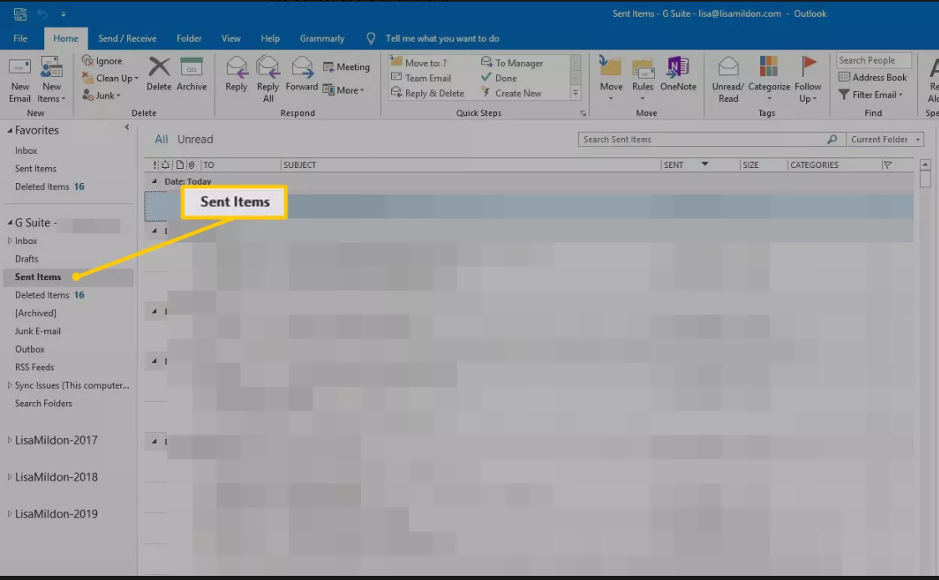Open the Customize Quick Access Toolbar dropdown
Image resolution: width=939 pixels, height=580 pixels.
[x=63, y=13]
